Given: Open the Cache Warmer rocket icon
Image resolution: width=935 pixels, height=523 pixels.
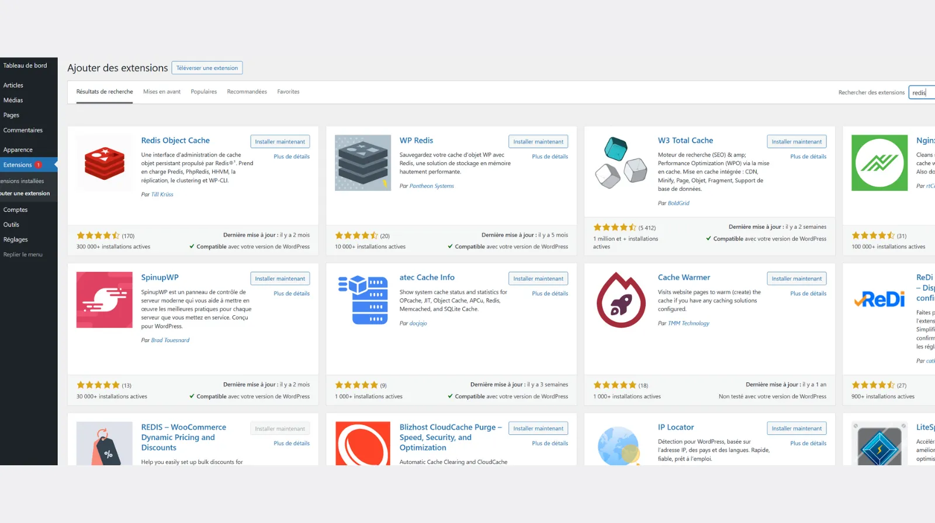Looking at the screenshot, I should (621, 299).
